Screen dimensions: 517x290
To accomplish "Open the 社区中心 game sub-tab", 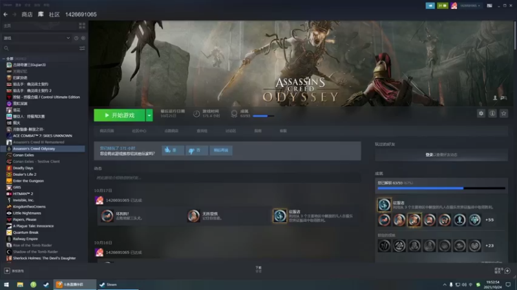I will click(139, 131).
